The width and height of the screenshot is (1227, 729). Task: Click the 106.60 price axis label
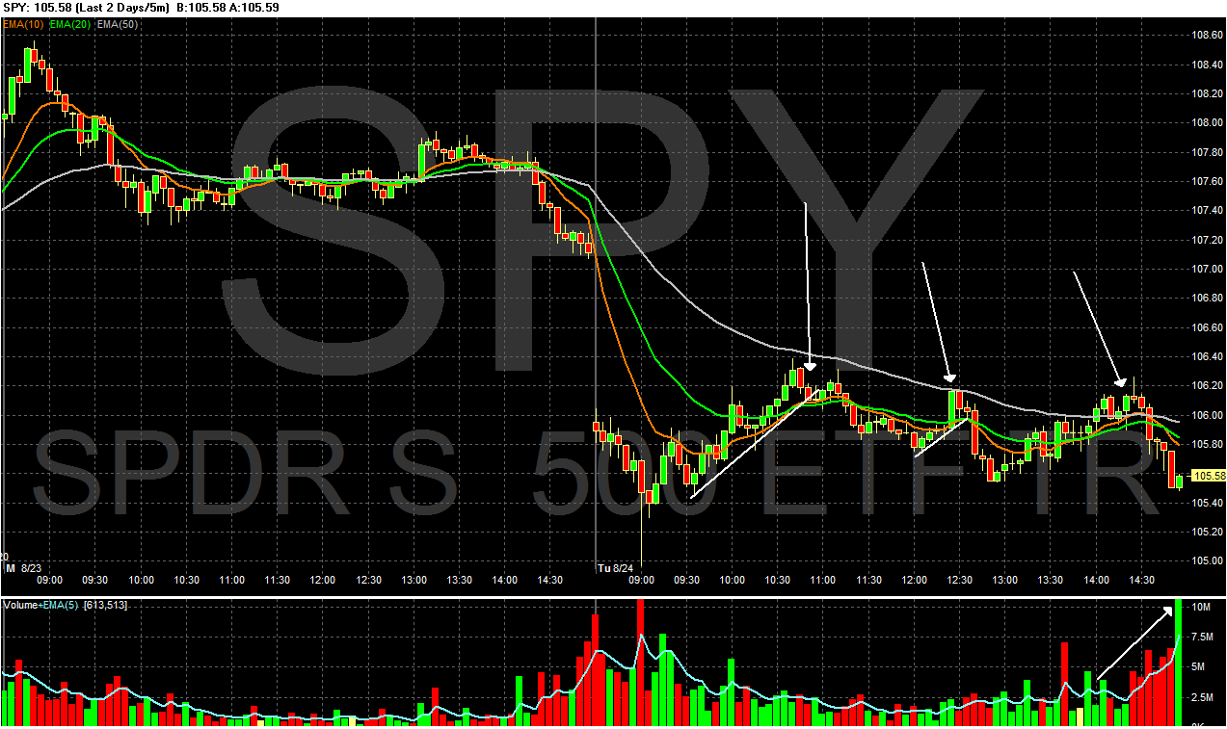coord(1209,327)
